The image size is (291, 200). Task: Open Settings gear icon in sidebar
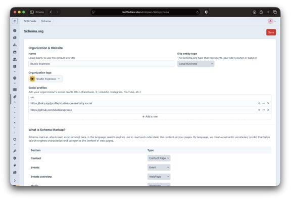pyautogui.click(x=15, y=158)
